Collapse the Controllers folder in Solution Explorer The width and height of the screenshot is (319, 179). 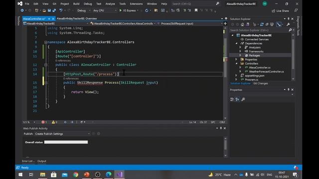[x=236, y=63]
